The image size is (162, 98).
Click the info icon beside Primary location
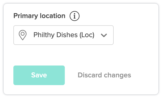pyautogui.click(x=75, y=16)
